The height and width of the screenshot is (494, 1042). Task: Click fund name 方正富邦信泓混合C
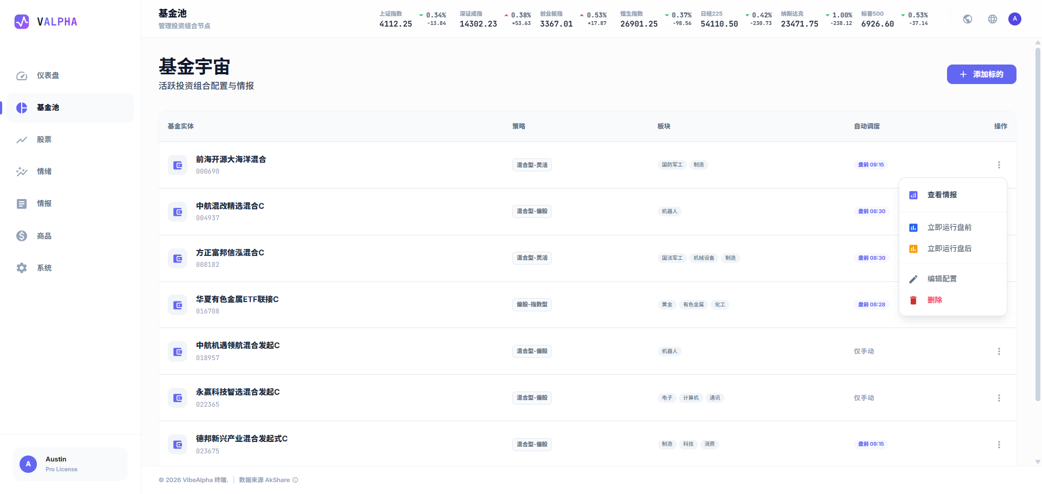(x=230, y=253)
